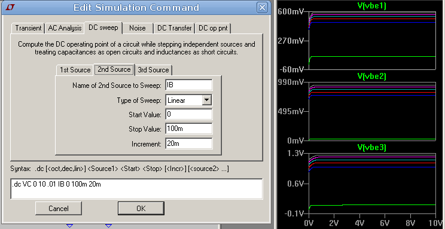Click the V(vbe3) trace label
This screenshot has height=229, width=445.
[x=372, y=147]
